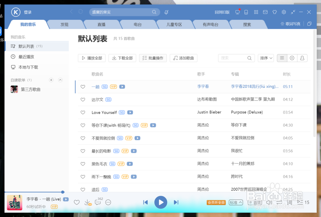Favorite 最长的电影 with heart icon

83,151
